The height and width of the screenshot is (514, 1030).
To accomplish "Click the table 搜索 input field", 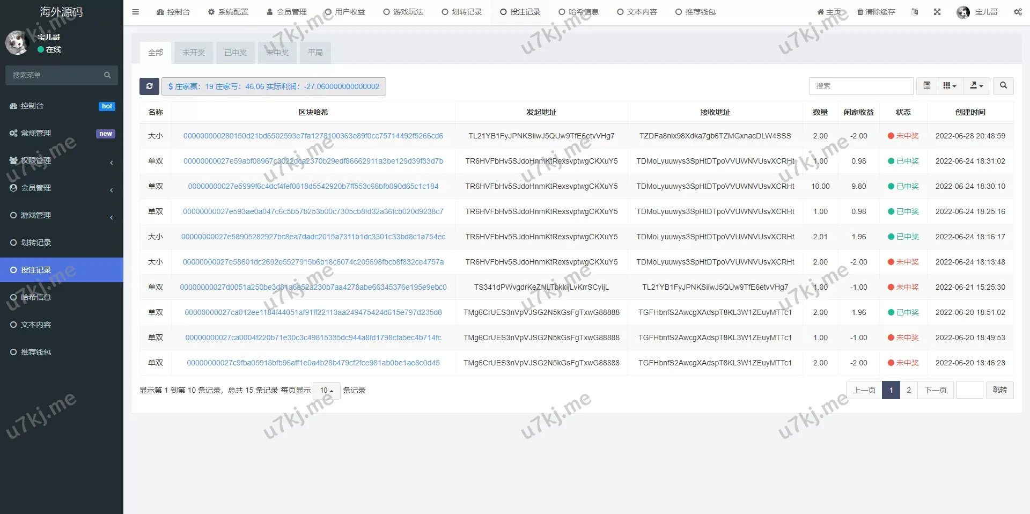I will tap(861, 86).
